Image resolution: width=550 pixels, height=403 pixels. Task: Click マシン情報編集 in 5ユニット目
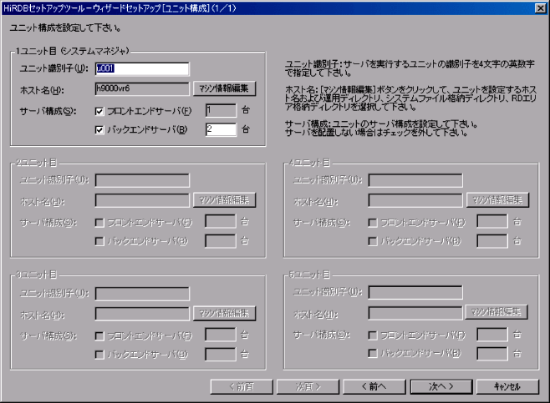point(497,312)
